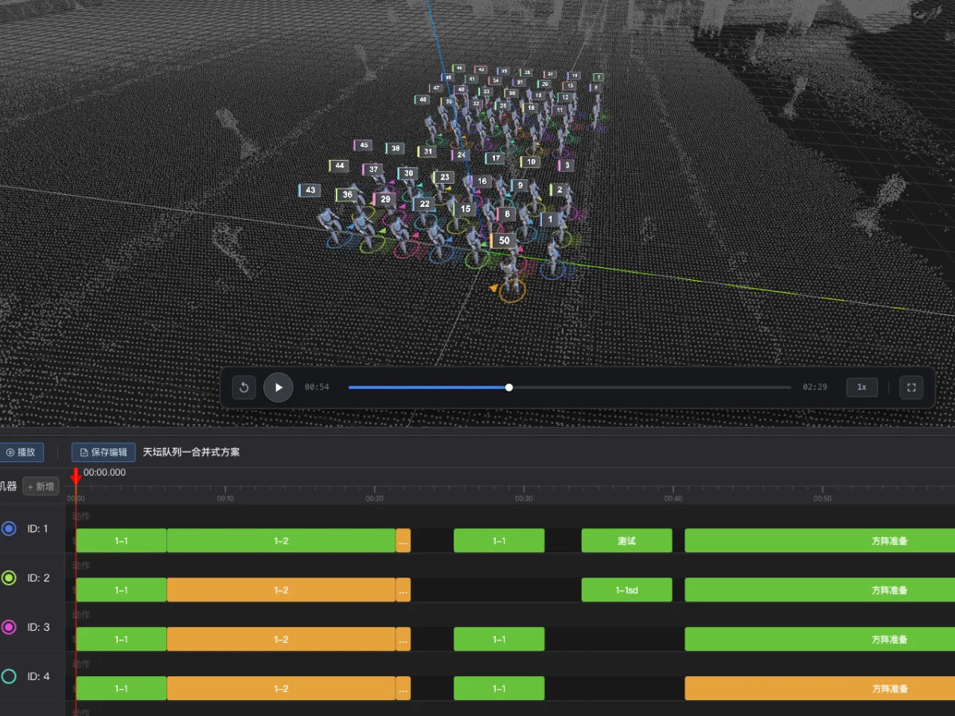The height and width of the screenshot is (716, 955).
Task: Click the red playhead timeline marker
Action: tap(76, 476)
